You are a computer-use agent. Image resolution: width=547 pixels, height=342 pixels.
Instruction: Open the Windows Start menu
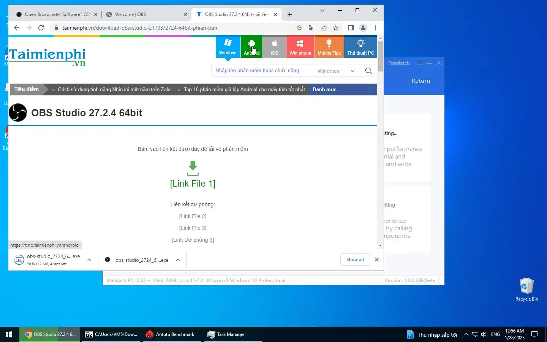click(9, 334)
